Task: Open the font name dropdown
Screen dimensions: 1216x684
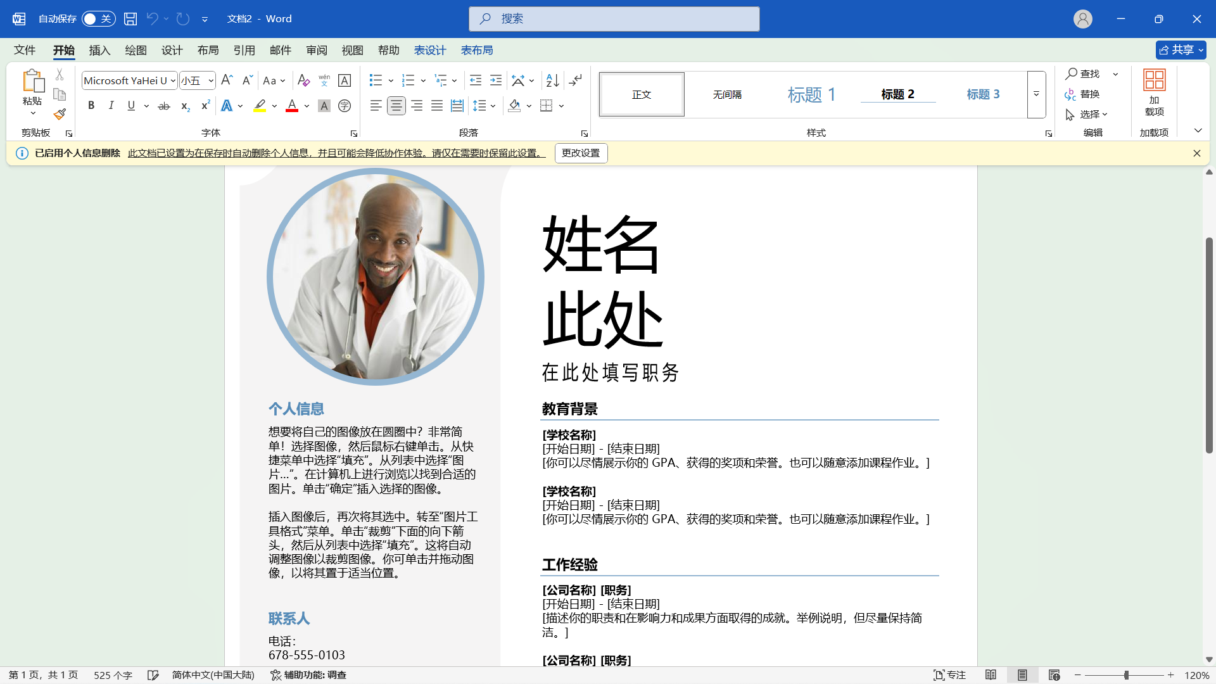Action: (173, 80)
